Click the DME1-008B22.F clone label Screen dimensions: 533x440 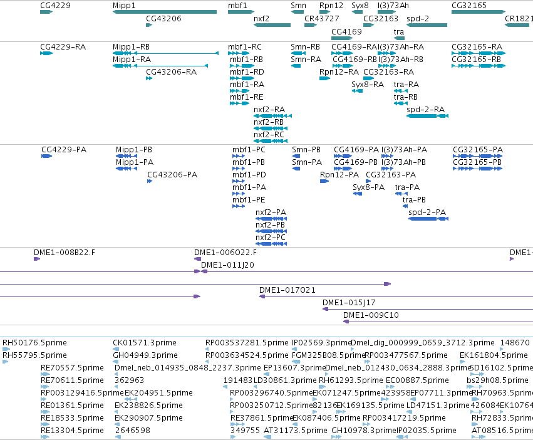[65, 253]
